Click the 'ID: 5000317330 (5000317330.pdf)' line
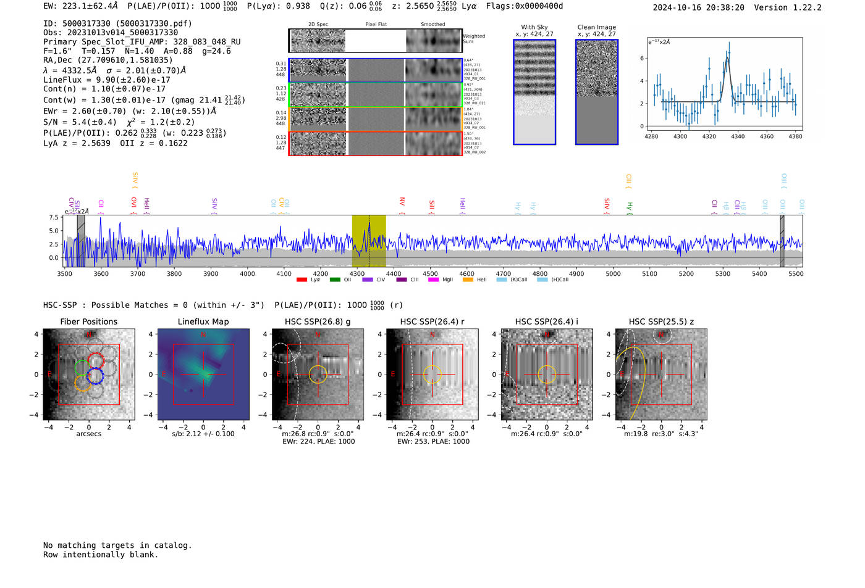Viewport: 865px width, 588px height. (117, 23)
